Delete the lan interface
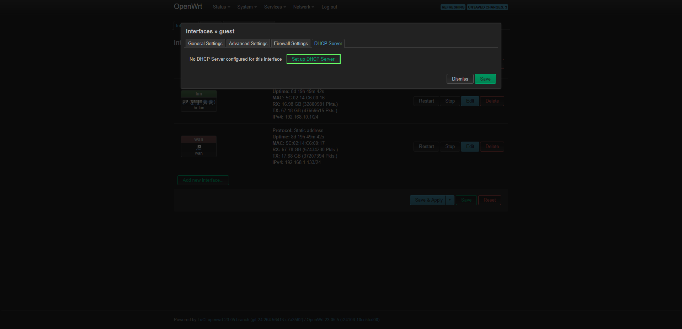 point(492,101)
